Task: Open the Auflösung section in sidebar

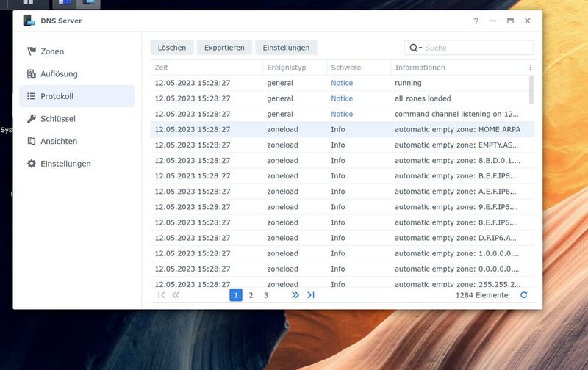Action: (x=76, y=73)
